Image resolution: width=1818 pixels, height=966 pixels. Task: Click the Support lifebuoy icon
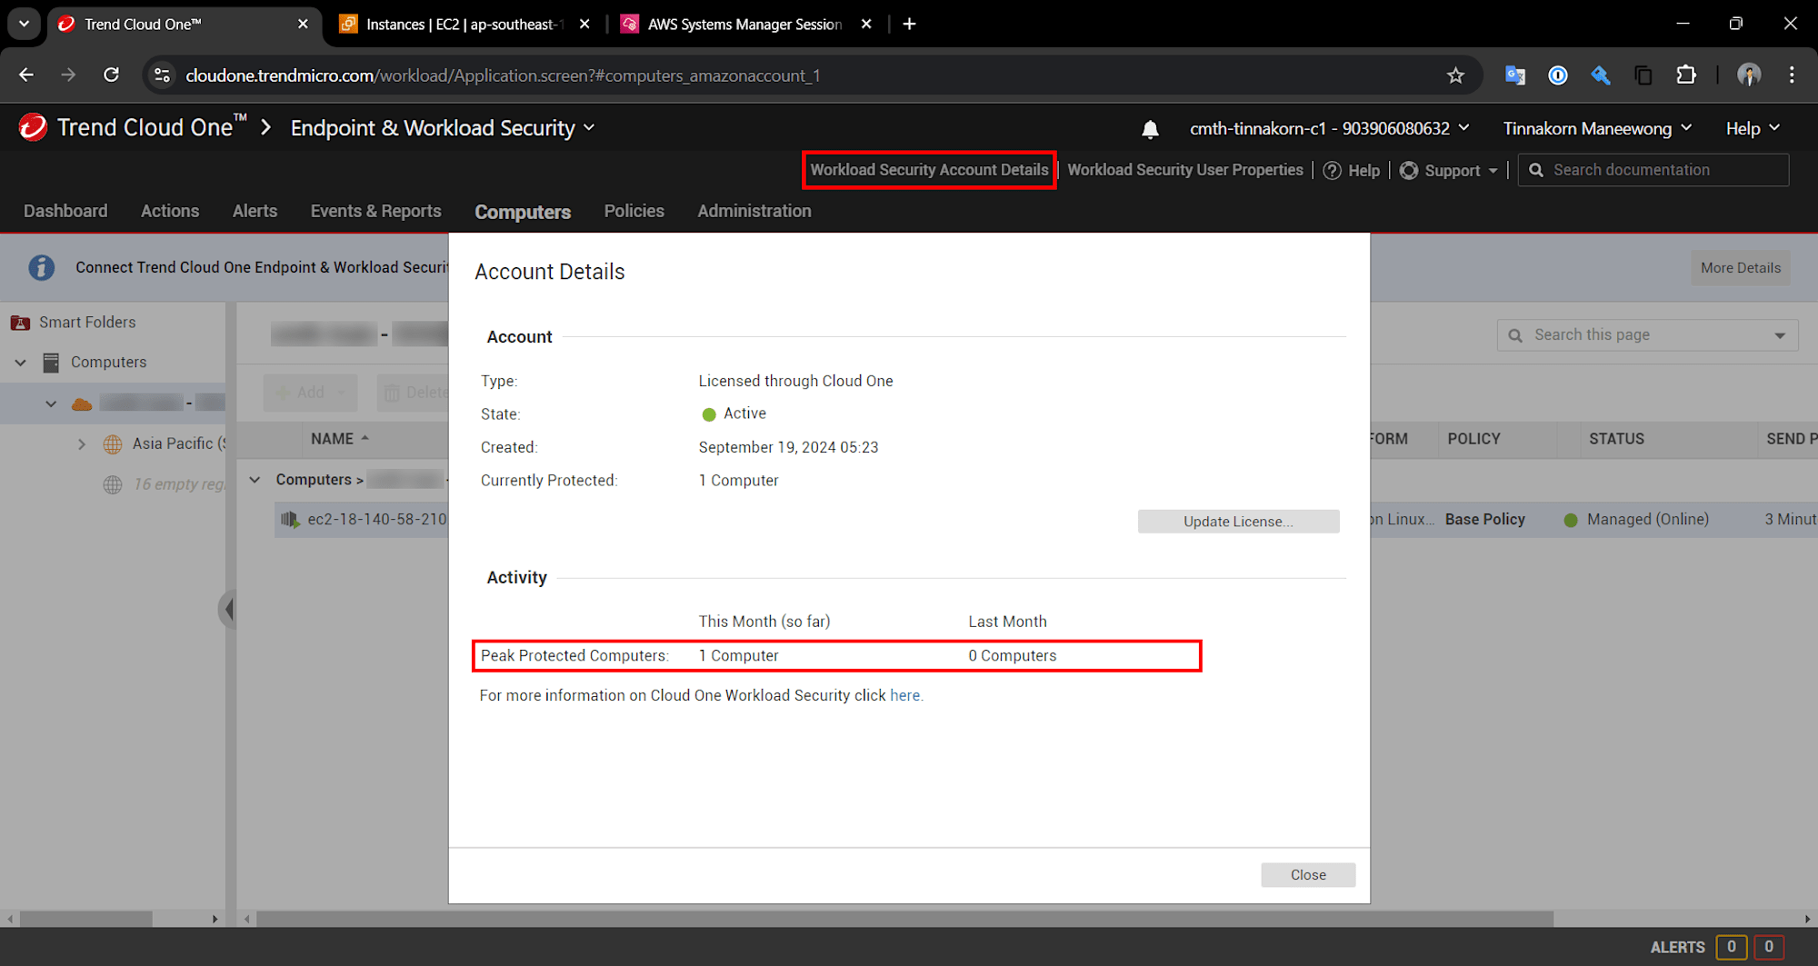pyautogui.click(x=1409, y=171)
